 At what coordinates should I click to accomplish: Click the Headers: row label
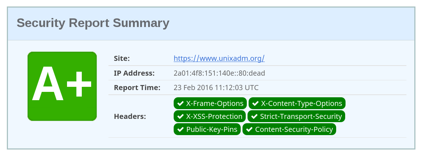tap(130, 116)
